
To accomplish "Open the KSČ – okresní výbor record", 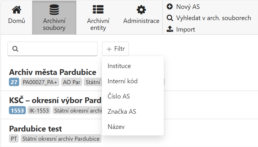I will pos(55,100).
